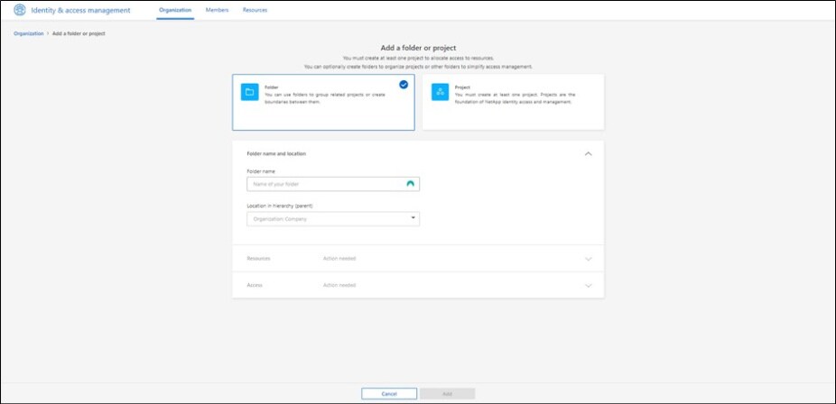Screen dimensions: 836x404
Task: Click the Identity & access management logo icon
Action: pyautogui.click(x=19, y=10)
